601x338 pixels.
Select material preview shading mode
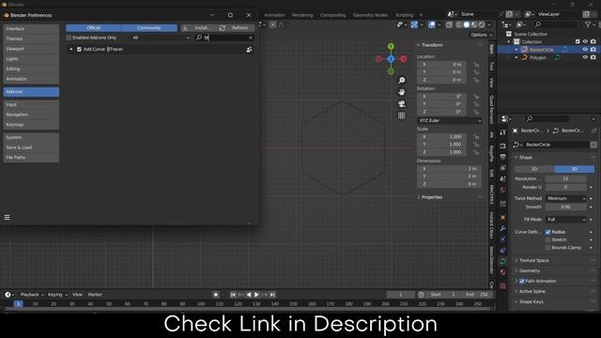(473, 24)
